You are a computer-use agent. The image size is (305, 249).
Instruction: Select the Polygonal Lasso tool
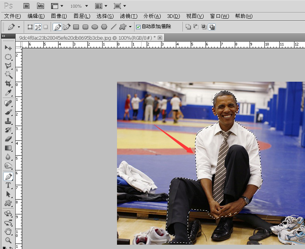coord(8,66)
